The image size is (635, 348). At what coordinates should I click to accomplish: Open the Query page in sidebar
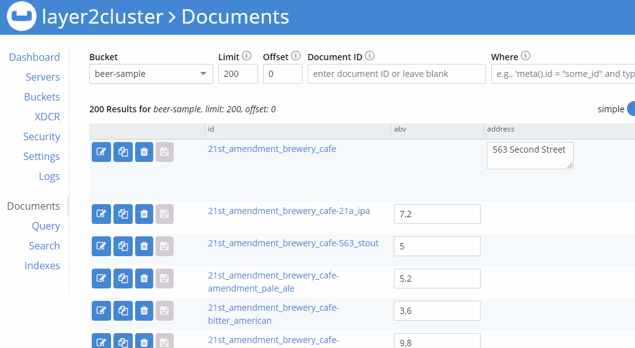46,226
